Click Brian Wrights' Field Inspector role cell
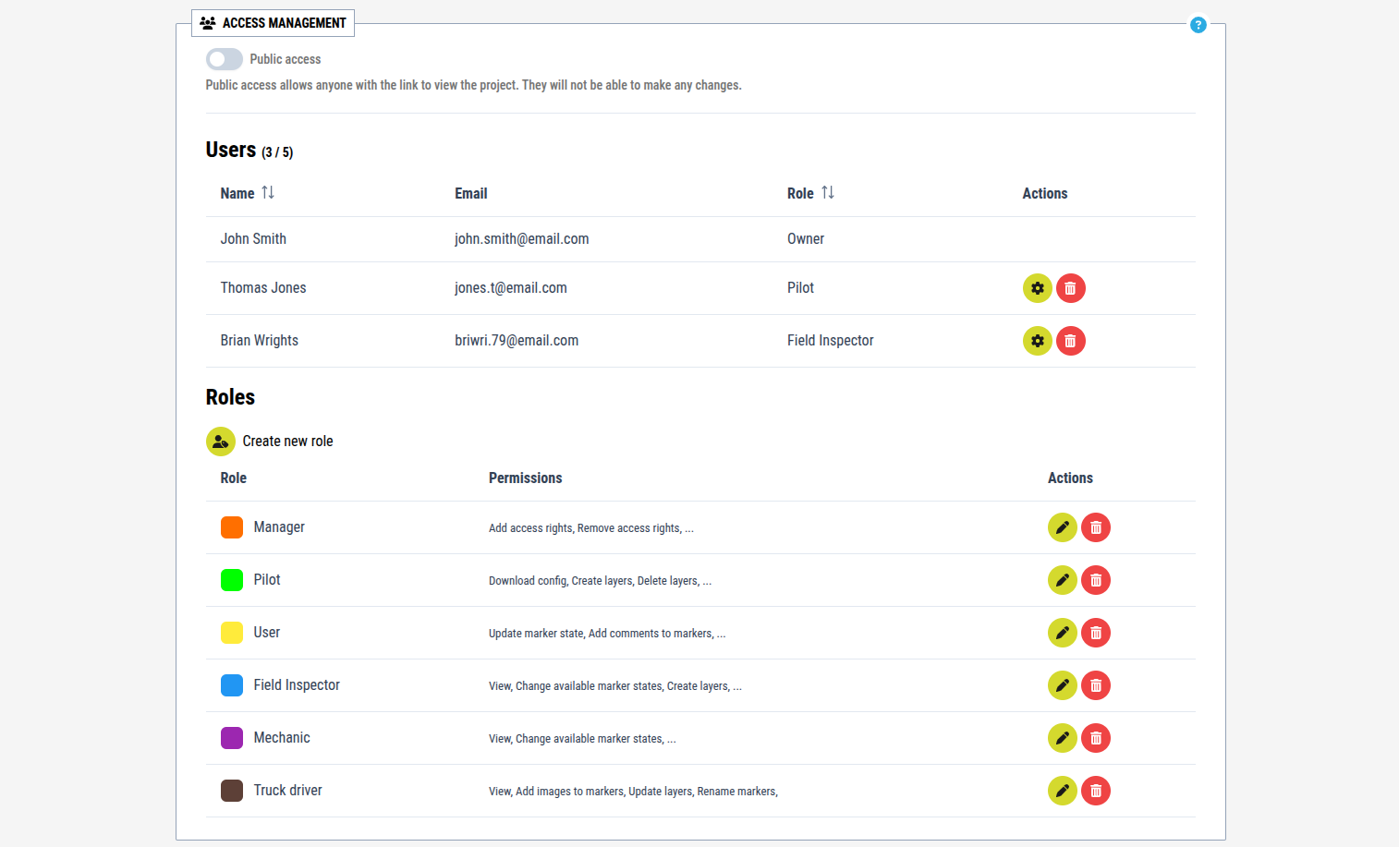Screen dimensions: 1399x847 pos(831,341)
